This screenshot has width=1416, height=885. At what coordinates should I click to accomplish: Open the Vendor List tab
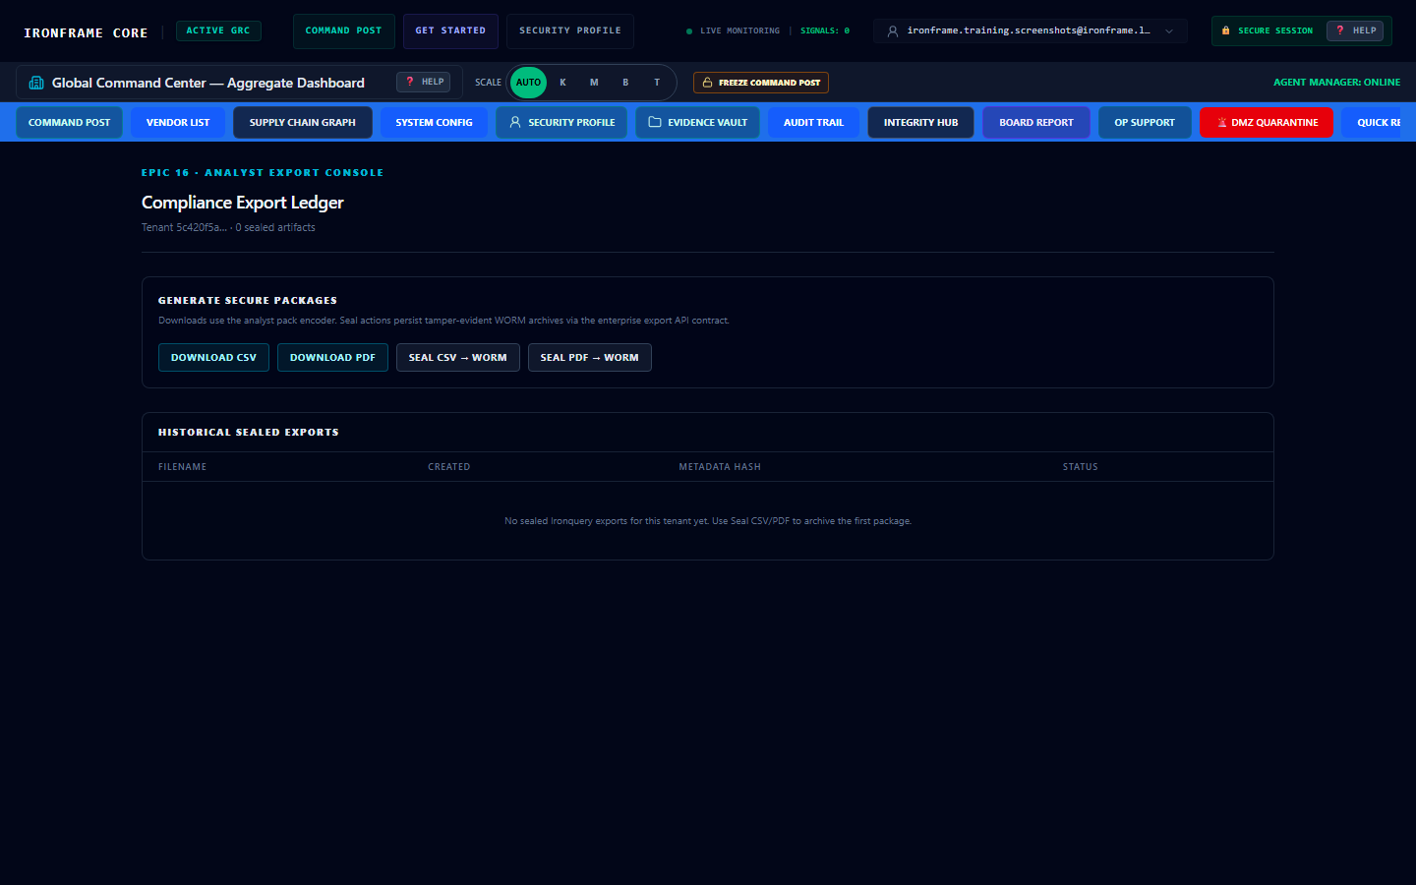[178, 122]
